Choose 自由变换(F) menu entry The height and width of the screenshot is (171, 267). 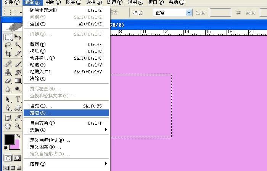pyautogui.click(x=66, y=123)
